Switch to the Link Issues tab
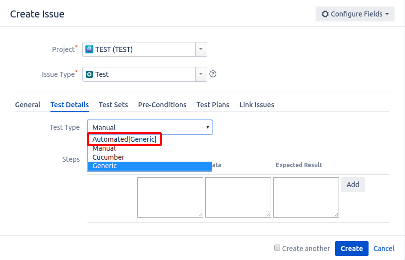This screenshot has height=260, width=405. click(x=257, y=105)
